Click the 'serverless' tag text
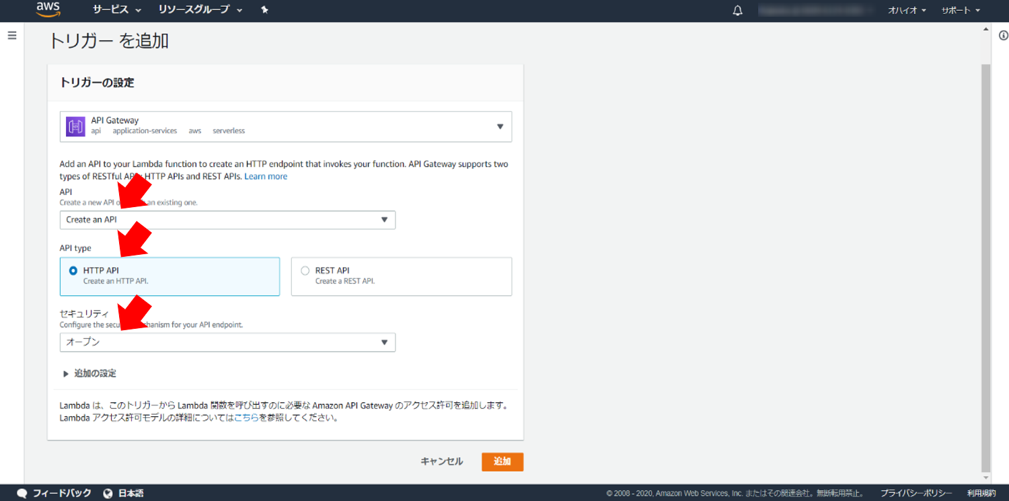 pos(229,131)
